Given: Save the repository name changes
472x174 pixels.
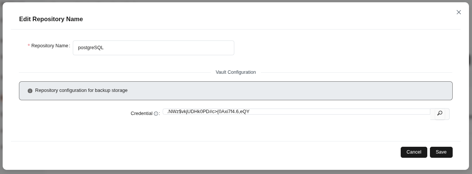Looking at the screenshot, I should (x=441, y=152).
